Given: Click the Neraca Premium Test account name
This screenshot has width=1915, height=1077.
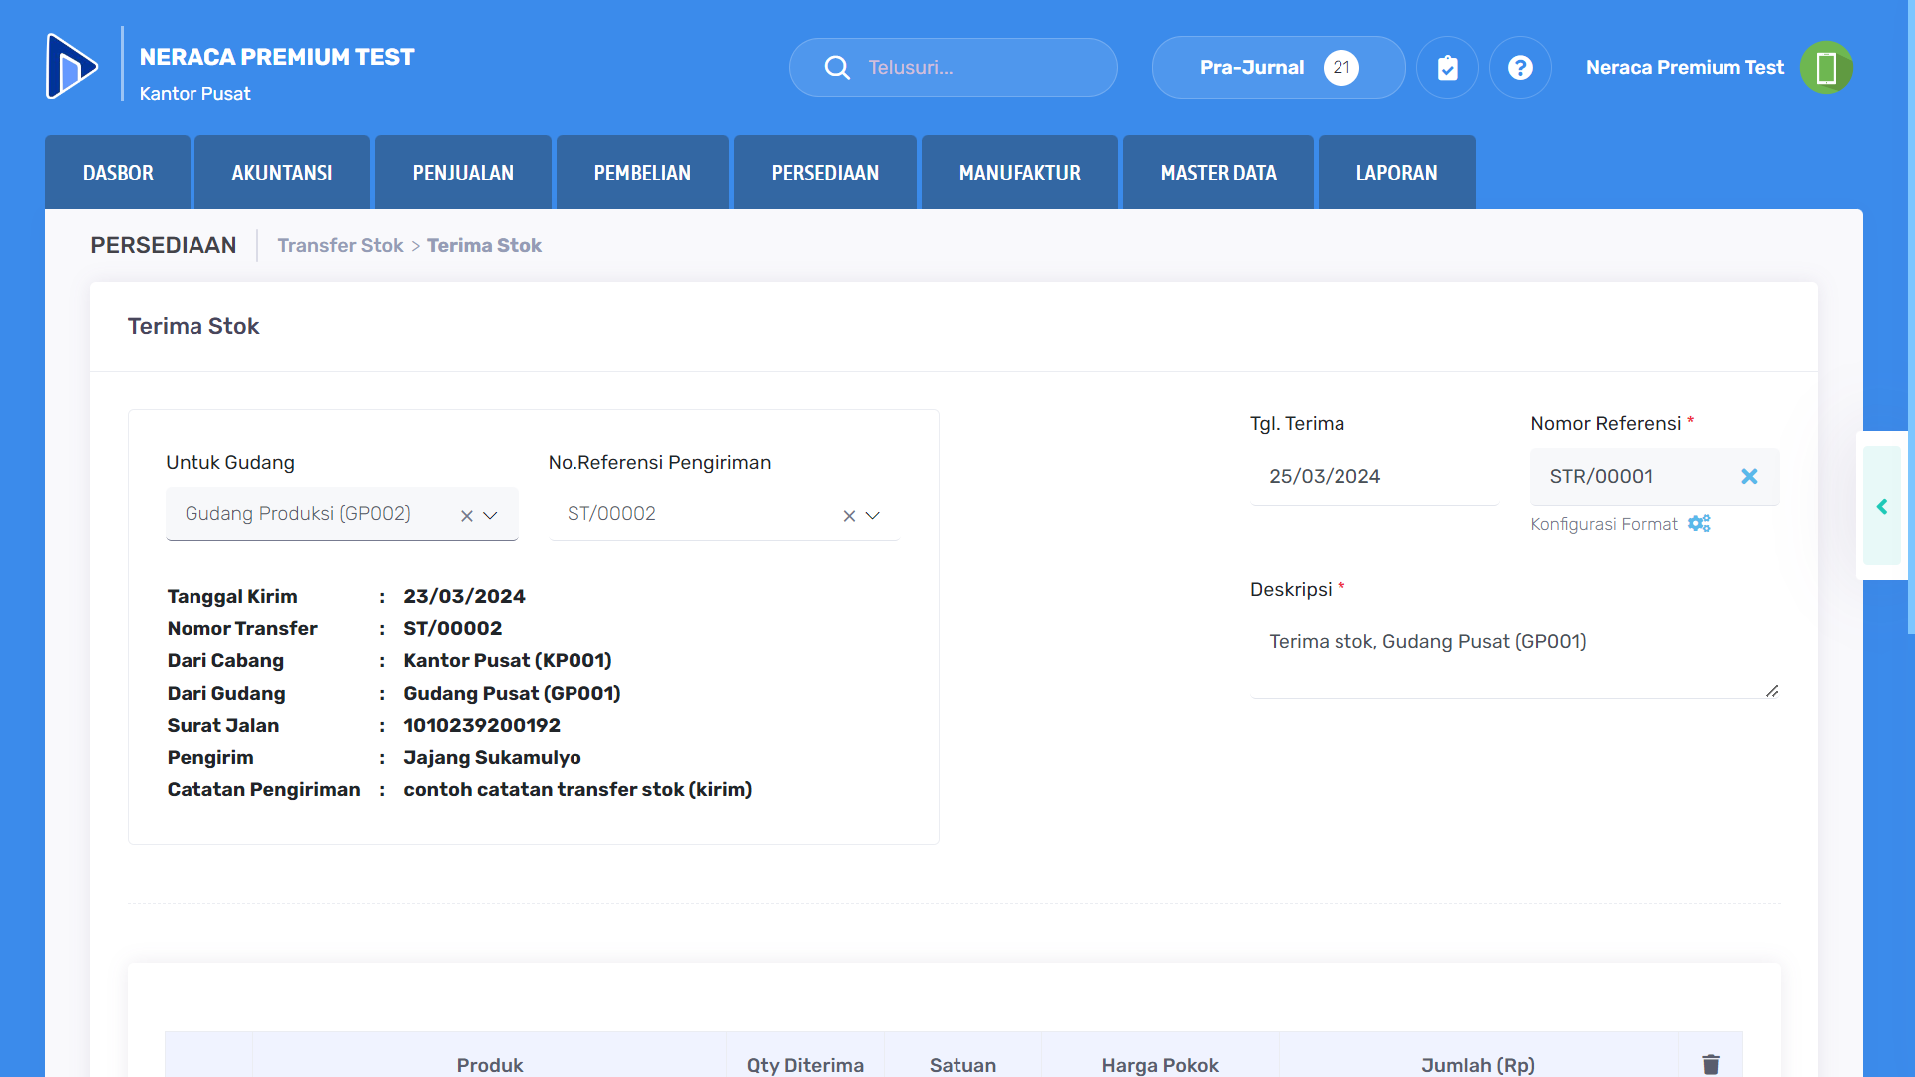Looking at the screenshot, I should pos(1685,68).
